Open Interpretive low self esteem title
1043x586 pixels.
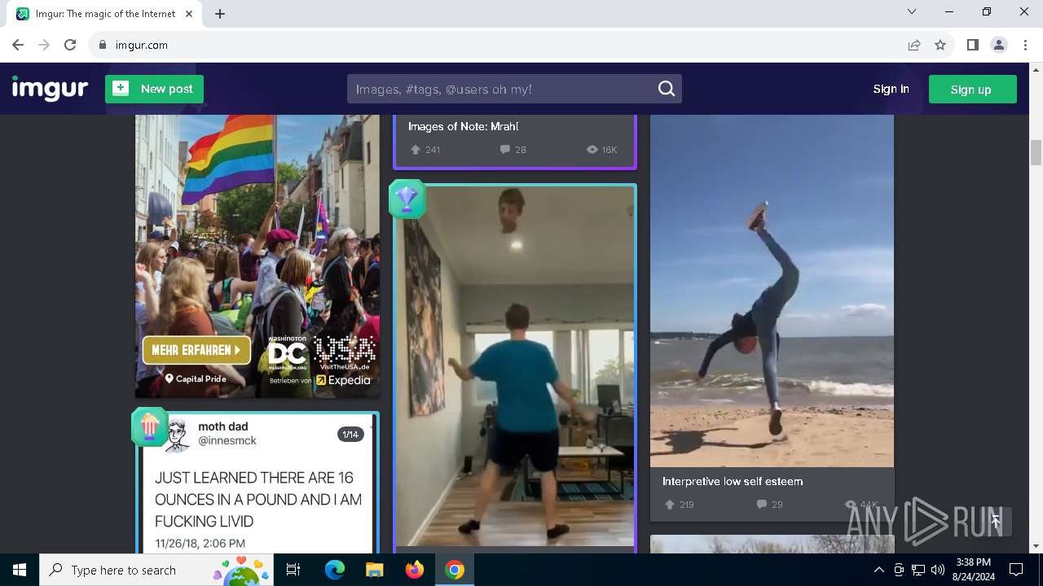pos(733,481)
